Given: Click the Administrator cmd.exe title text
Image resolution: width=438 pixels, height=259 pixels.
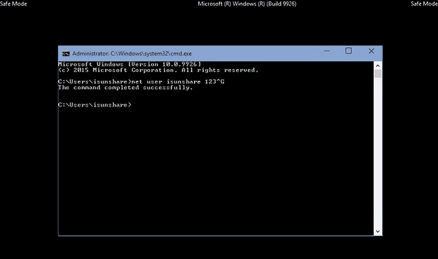Looking at the screenshot, I should coord(132,53).
